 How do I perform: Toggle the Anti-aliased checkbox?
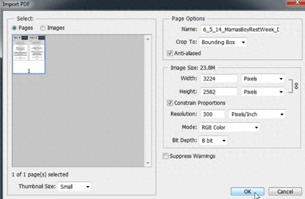(x=170, y=53)
